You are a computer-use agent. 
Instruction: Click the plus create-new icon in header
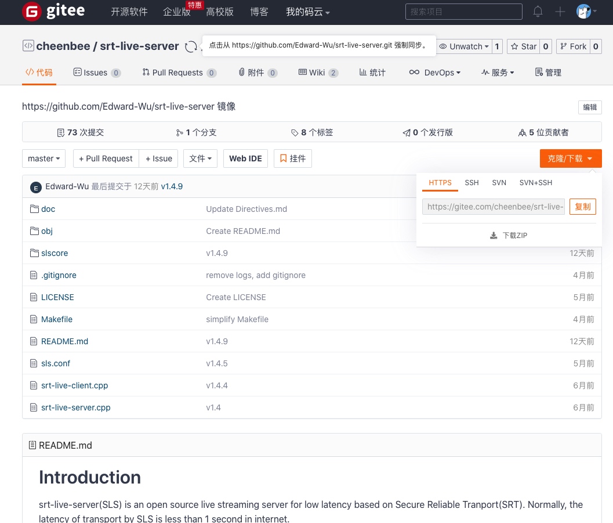click(560, 12)
